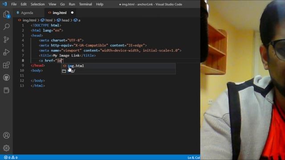Open the Selection menu
This screenshot has height=160, width=285.
tap(37, 4)
